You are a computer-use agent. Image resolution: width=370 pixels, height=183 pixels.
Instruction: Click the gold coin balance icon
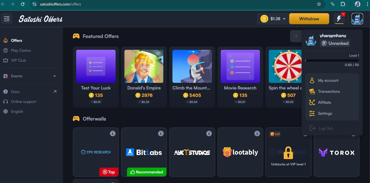tap(264, 19)
